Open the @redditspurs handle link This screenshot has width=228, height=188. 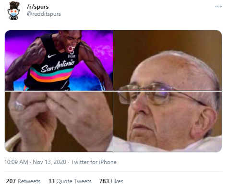(44, 14)
